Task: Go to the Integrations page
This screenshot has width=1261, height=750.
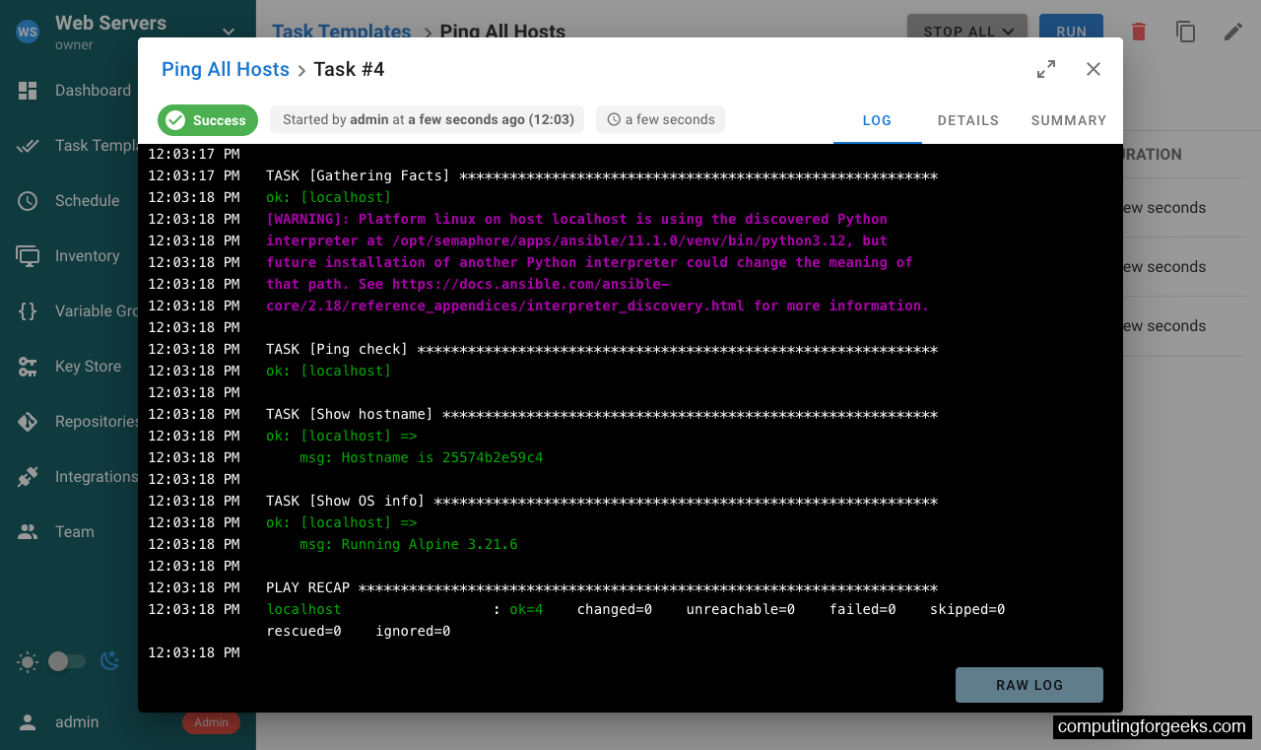Action: (x=96, y=476)
